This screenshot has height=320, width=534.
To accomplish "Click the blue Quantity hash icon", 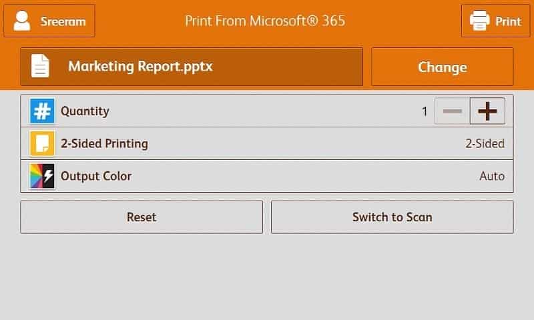I will 42,111.
